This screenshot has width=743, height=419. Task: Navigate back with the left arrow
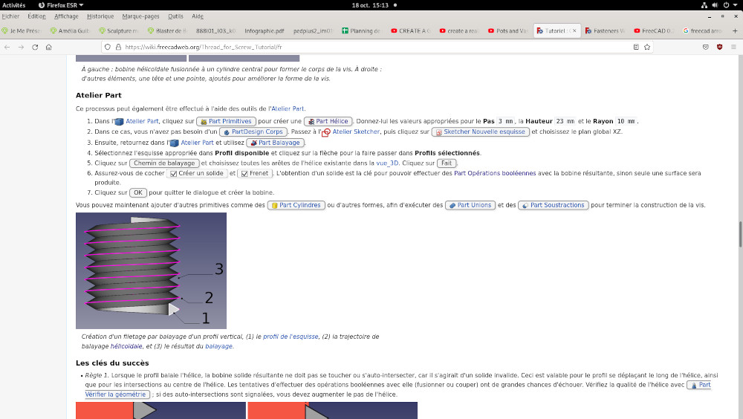point(7,47)
